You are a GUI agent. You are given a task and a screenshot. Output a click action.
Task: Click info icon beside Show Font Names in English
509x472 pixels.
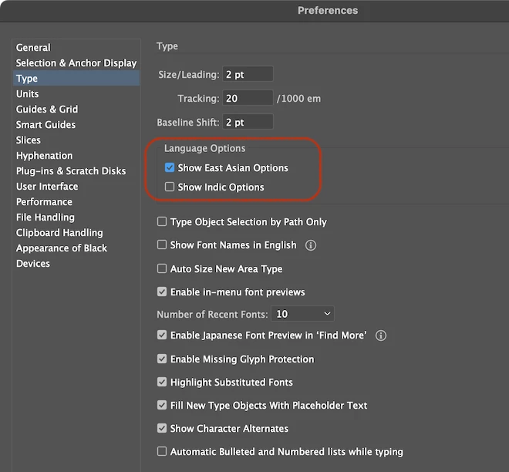[311, 245]
